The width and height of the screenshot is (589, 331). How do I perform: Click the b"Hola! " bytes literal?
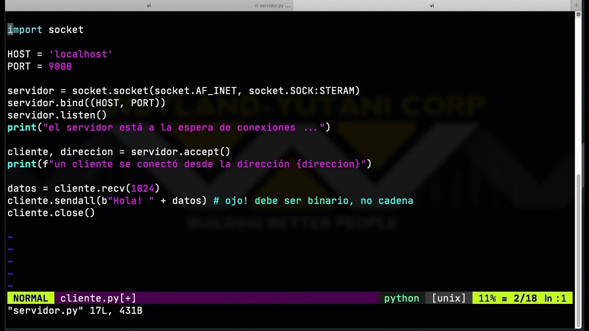point(128,201)
